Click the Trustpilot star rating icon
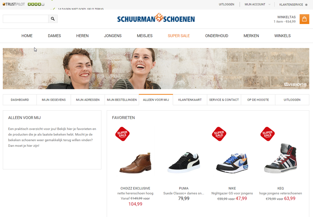The image size is (313, 217). (36, 4)
